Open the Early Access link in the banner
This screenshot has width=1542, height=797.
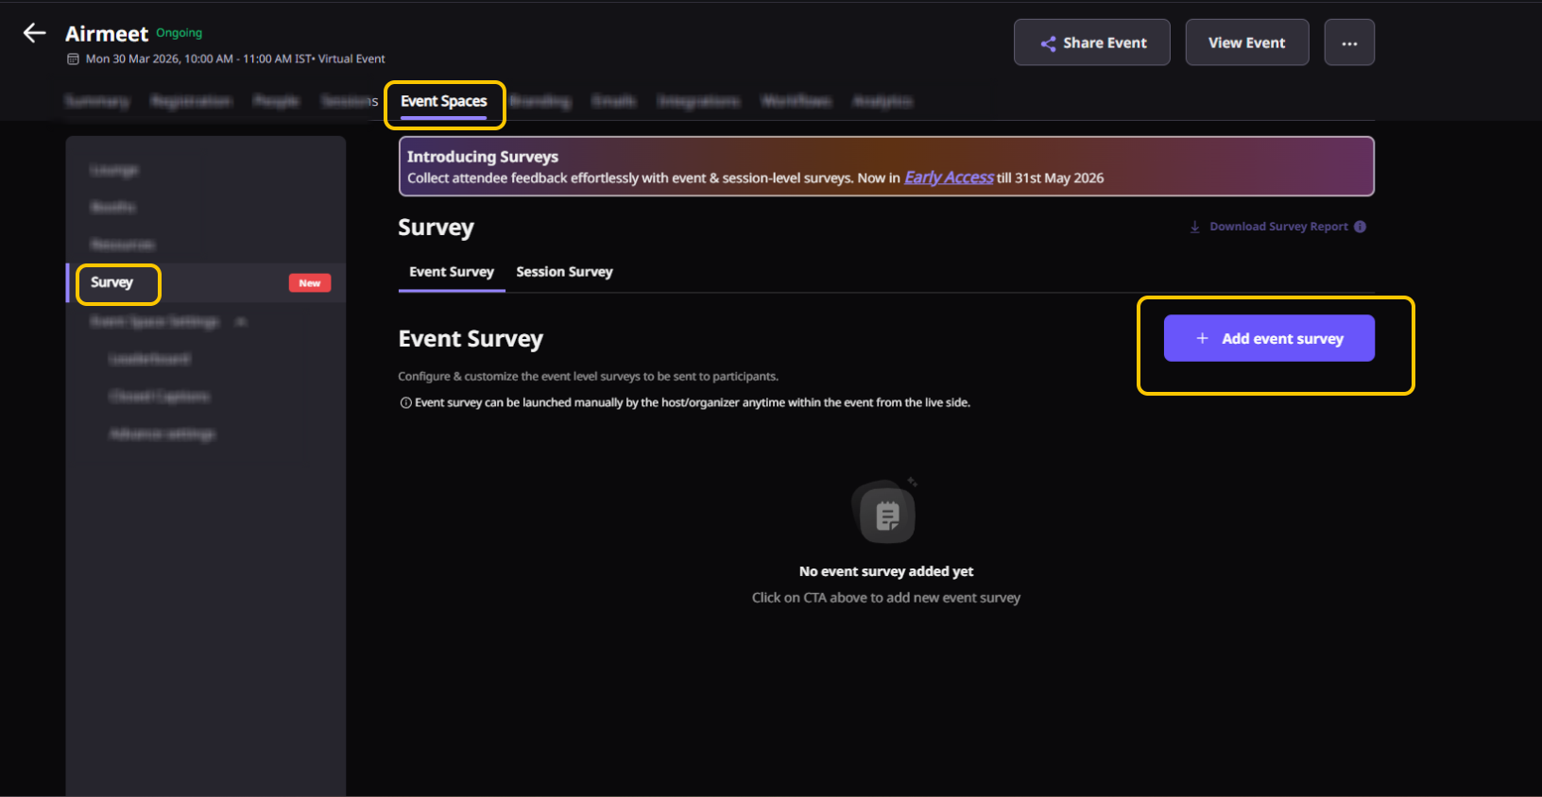coord(949,178)
